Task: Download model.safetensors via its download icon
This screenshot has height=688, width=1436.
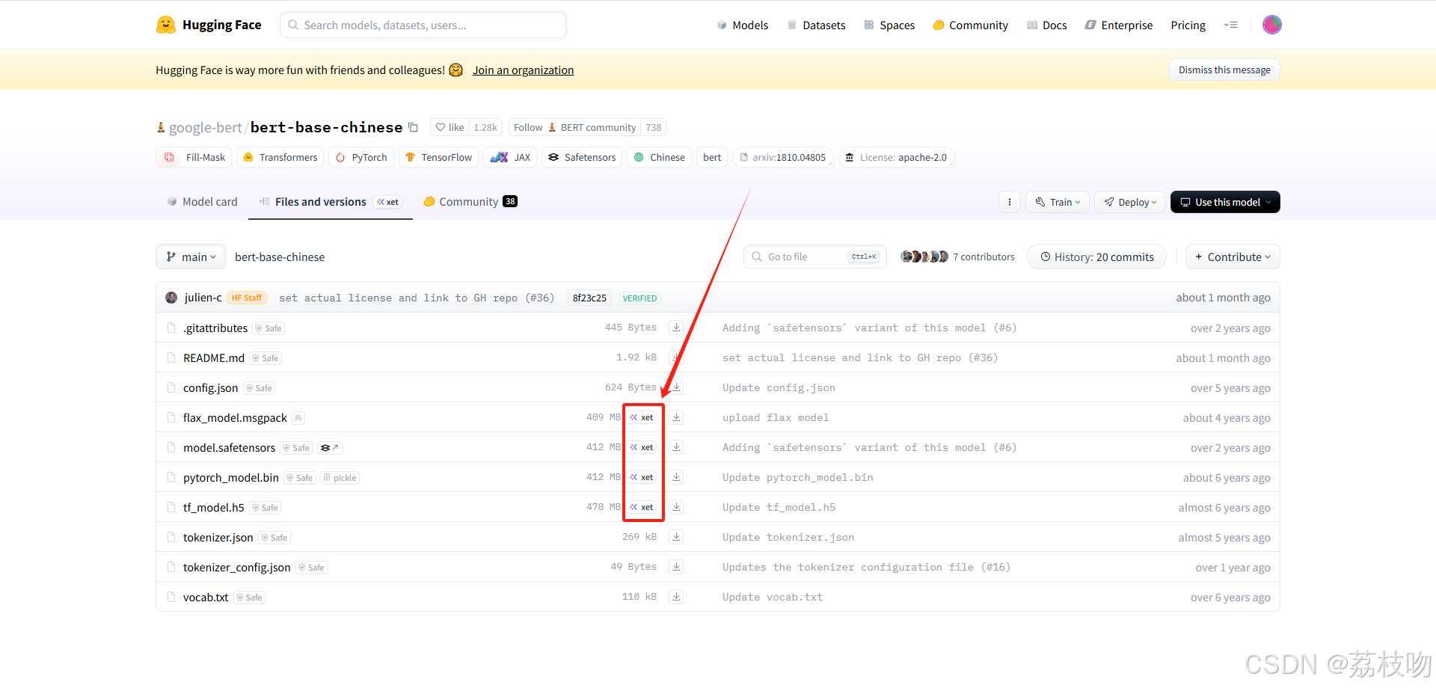Action: (x=676, y=447)
